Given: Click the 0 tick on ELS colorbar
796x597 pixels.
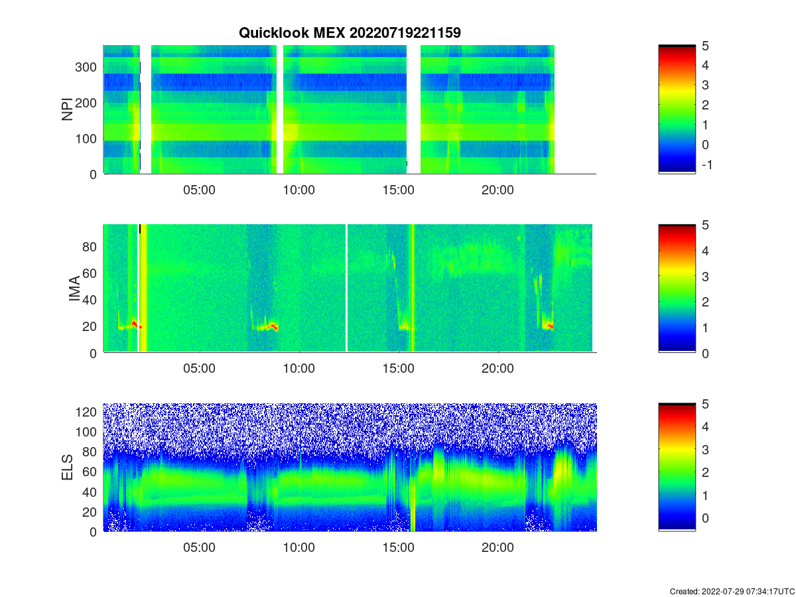Looking at the screenshot, I should (704, 517).
